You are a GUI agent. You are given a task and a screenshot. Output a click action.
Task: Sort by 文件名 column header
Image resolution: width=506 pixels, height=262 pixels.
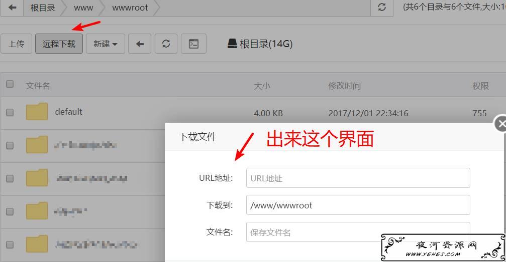pyautogui.click(x=38, y=86)
